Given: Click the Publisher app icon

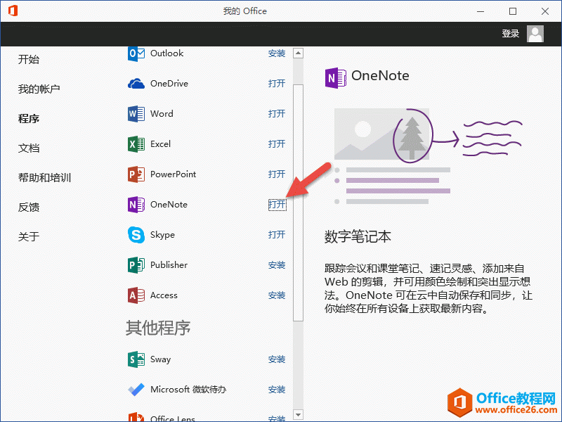Looking at the screenshot, I should tap(136, 265).
